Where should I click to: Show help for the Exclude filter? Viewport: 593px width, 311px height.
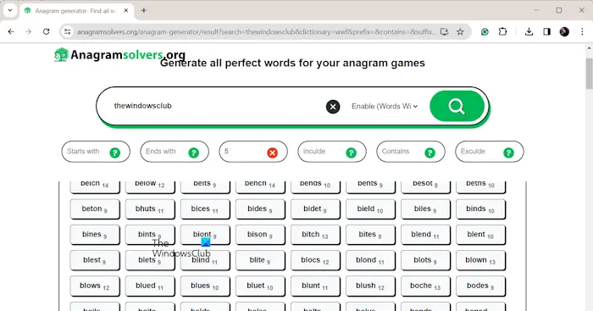(x=508, y=153)
